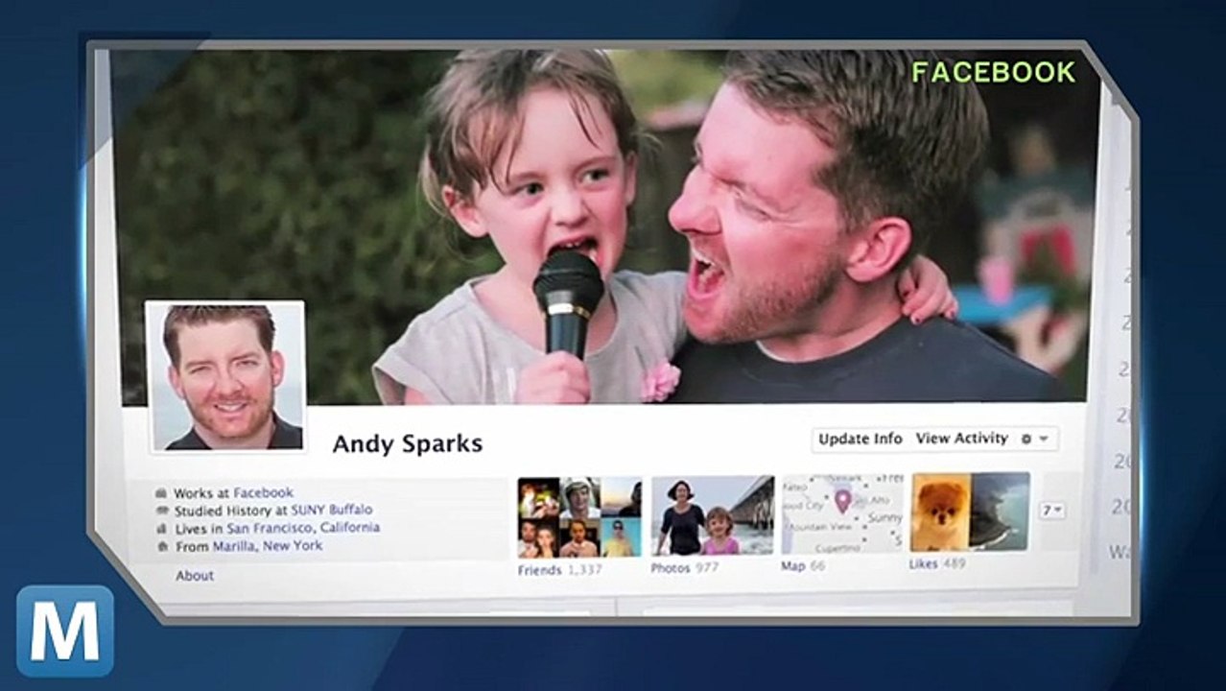Click the home icon beside Lives in
Viewport: 1226px width, 691px height.
(x=162, y=529)
